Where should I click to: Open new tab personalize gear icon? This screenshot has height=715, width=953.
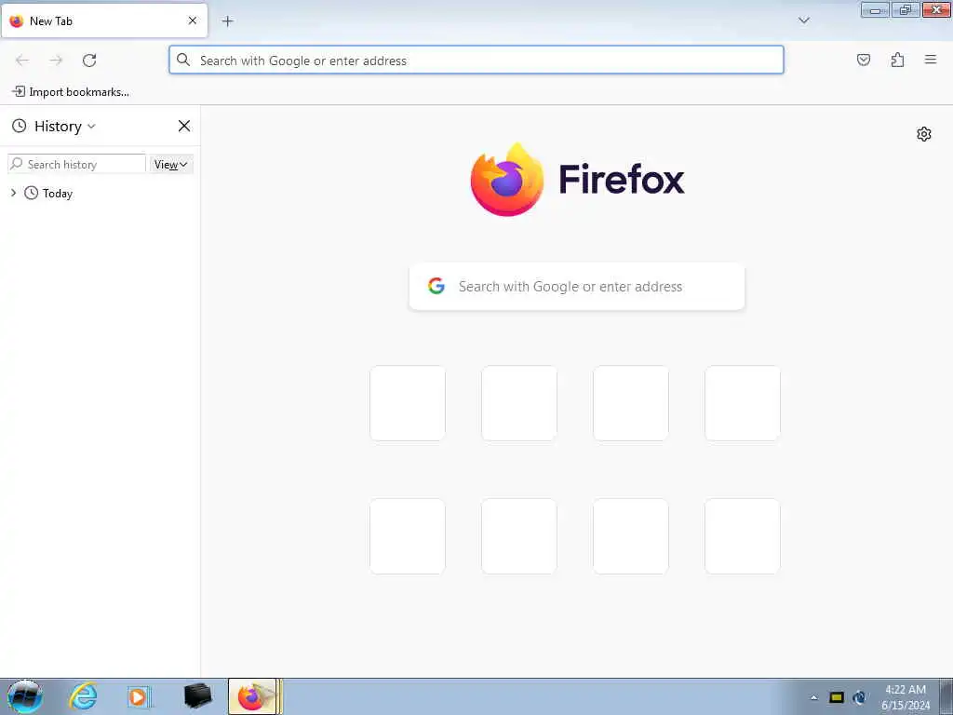(924, 134)
